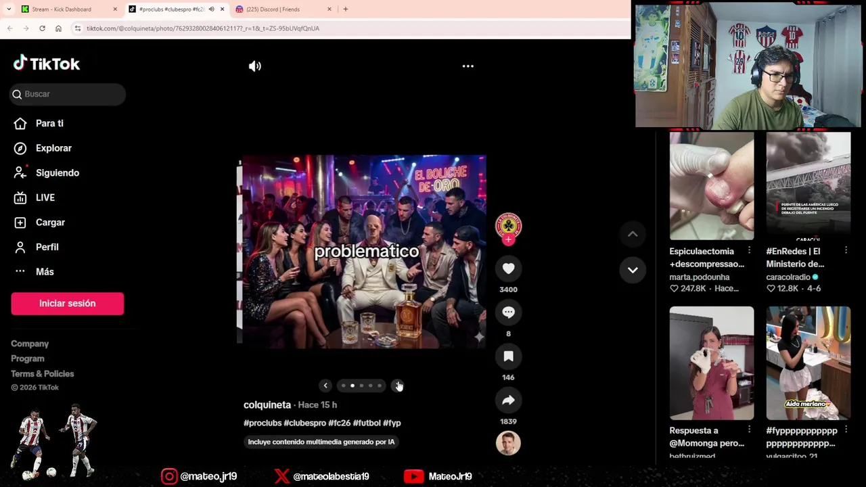Open the three-dot options above the video

pyautogui.click(x=468, y=66)
